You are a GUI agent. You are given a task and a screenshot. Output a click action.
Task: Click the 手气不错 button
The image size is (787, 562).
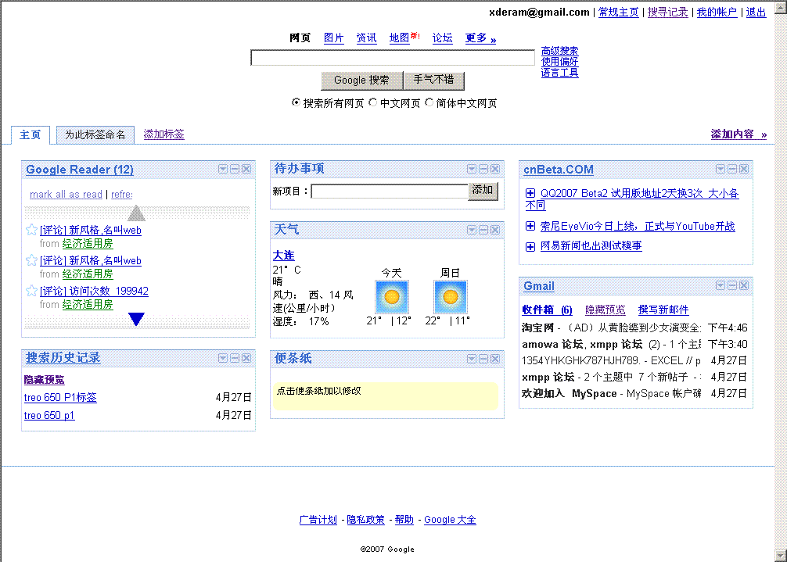point(433,81)
